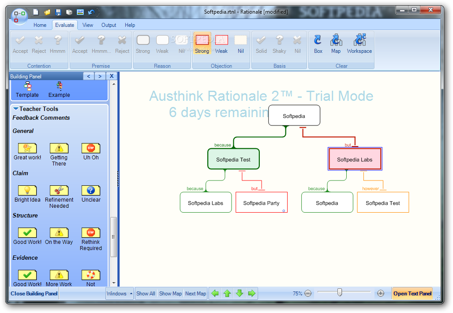Create a new document from quick access toolbar
This screenshot has width=453, height=313.
pyautogui.click(x=36, y=12)
